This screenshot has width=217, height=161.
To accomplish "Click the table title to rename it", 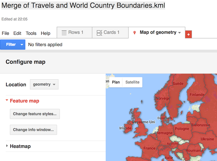I will pos(83,6).
